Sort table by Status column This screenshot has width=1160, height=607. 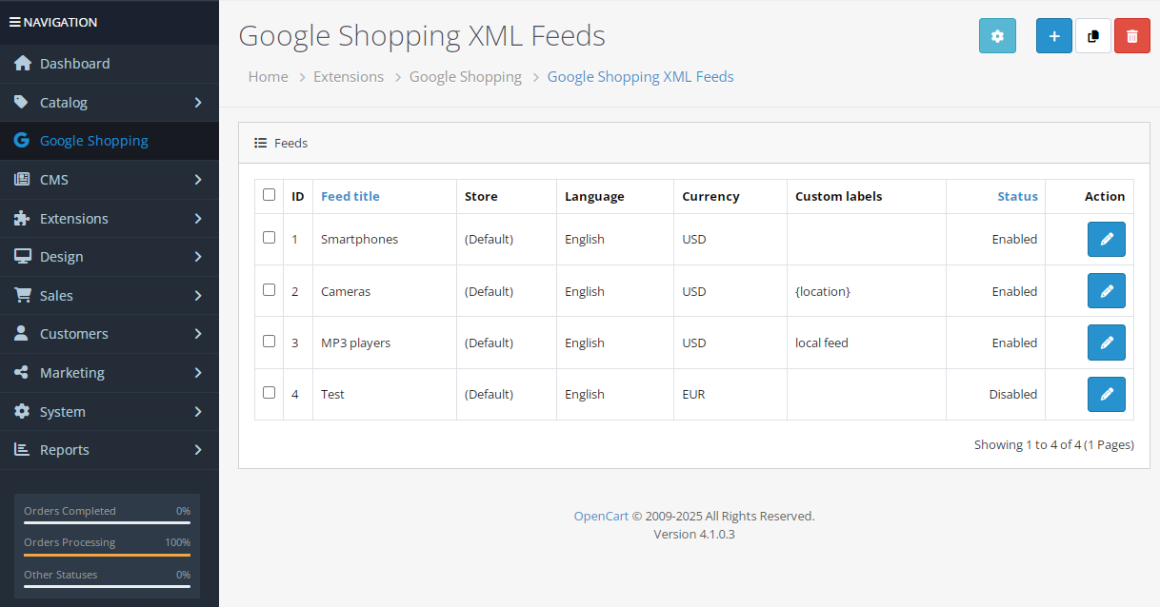tap(1017, 196)
